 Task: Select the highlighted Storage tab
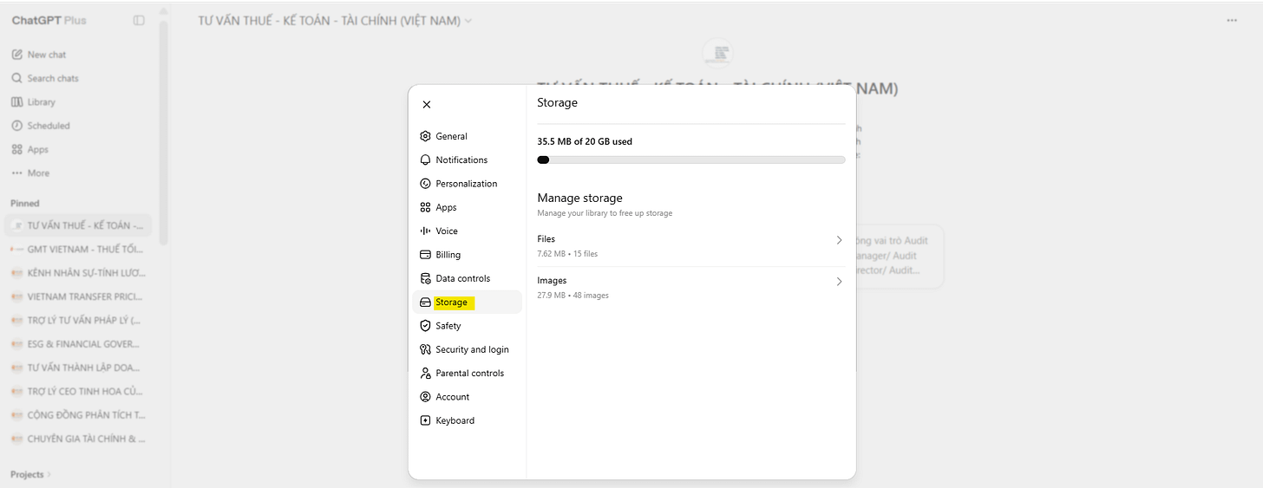[466, 303]
